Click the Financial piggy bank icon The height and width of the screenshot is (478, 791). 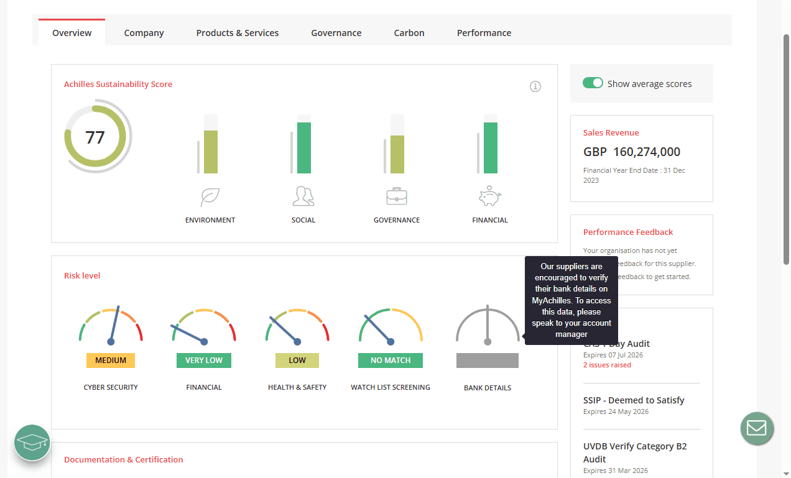(x=489, y=196)
